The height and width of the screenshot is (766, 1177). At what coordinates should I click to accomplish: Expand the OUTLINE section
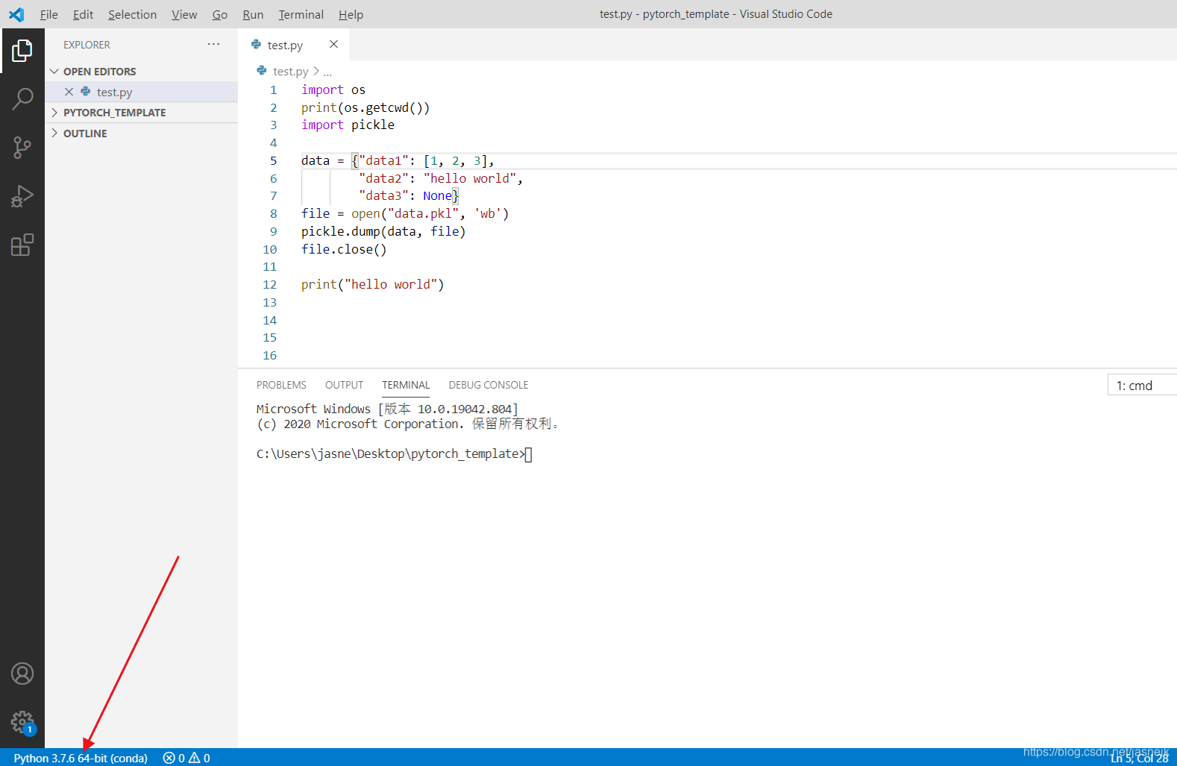click(54, 134)
